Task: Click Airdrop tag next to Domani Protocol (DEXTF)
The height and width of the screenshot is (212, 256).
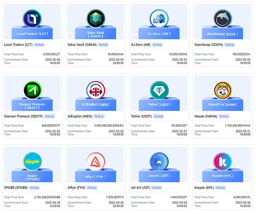Action: coord(49,116)
